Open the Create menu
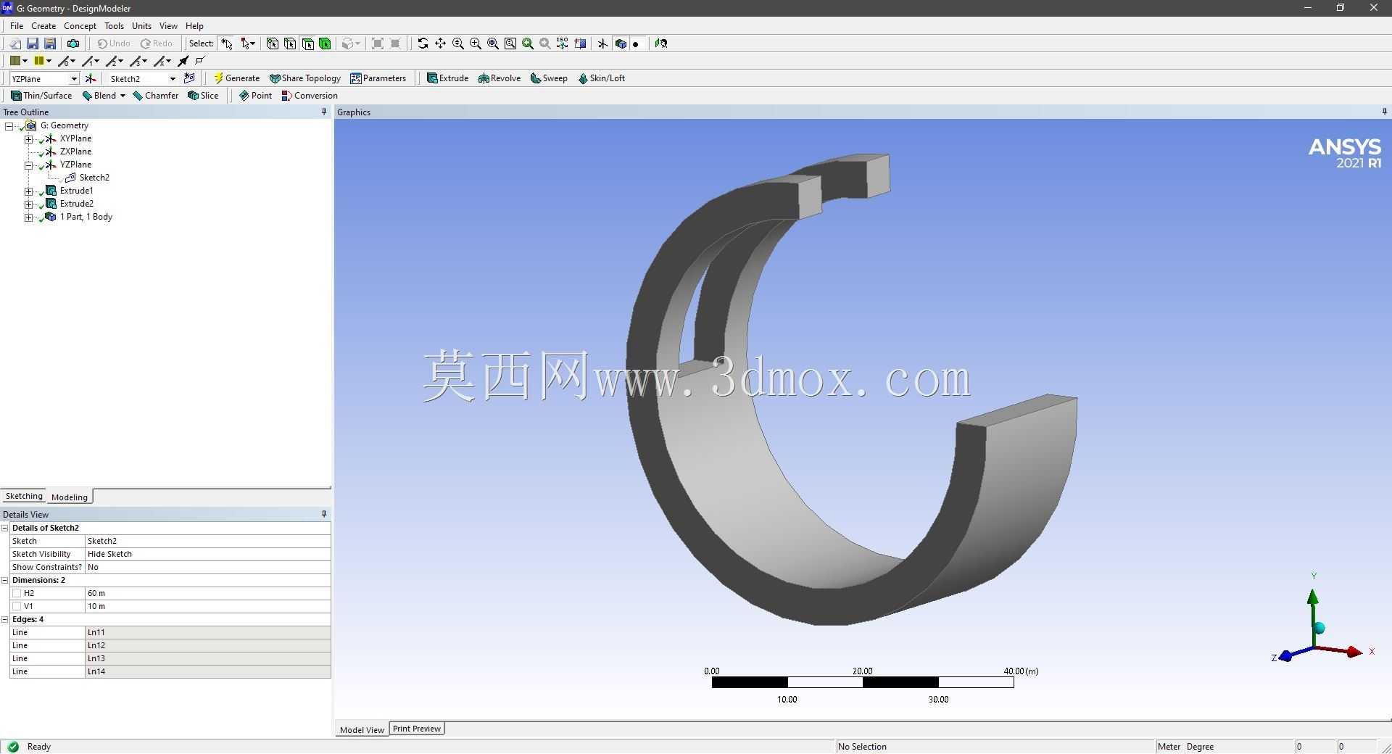 tap(43, 25)
